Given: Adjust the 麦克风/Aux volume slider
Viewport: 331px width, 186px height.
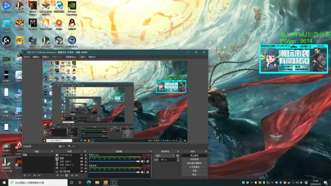Looking at the screenshot, I should click(x=114, y=161).
